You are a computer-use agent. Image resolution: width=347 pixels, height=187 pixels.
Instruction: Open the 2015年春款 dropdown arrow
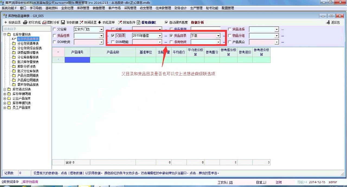(160, 36)
